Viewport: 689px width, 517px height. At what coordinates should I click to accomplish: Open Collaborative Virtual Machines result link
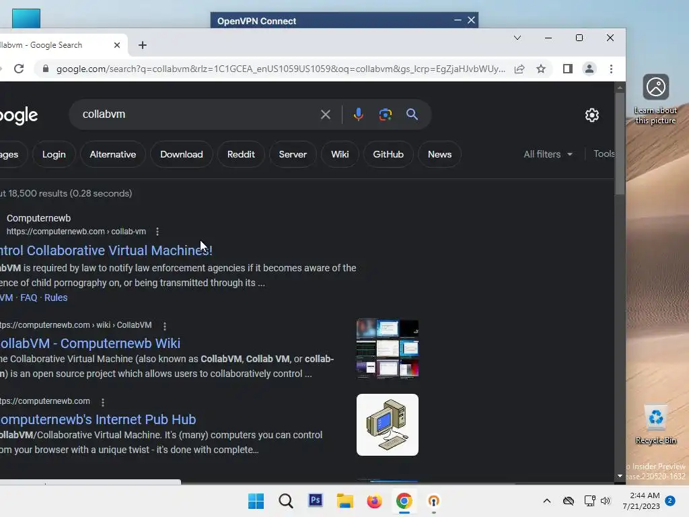click(x=106, y=250)
